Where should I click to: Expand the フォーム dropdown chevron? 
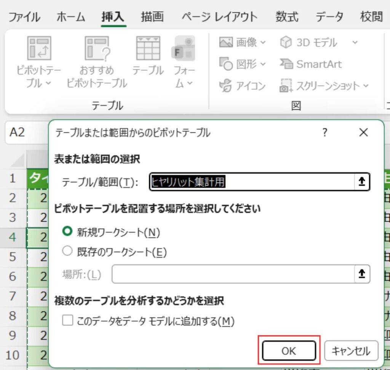tap(190, 83)
